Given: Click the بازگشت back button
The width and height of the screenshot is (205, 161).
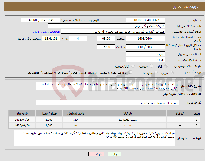Looking at the screenshot, I should (x=96, y=154).
